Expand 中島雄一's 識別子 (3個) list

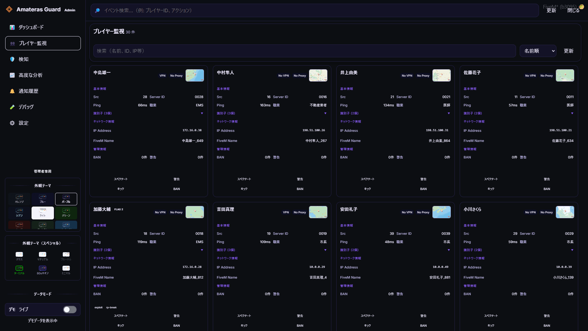(149, 113)
